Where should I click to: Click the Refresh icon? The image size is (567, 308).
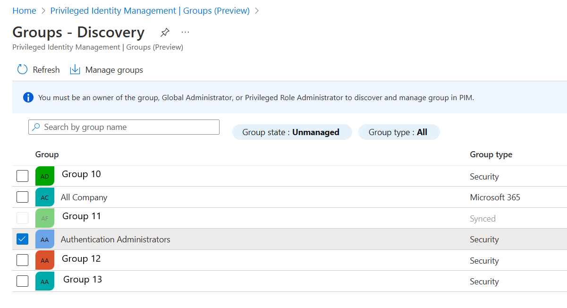click(x=23, y=70)
